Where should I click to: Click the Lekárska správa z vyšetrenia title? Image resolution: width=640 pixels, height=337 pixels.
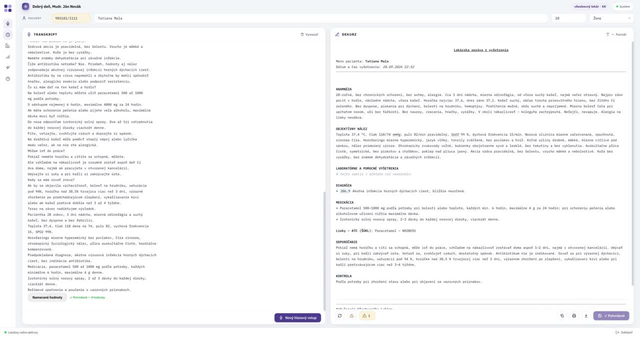click(481, 50)
